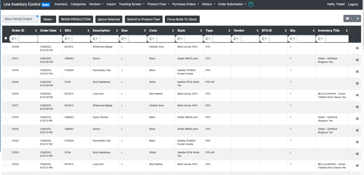Sort table by BTS ID arrows
364x175 pixels.
pyautogui.click(x=285, y=31)
